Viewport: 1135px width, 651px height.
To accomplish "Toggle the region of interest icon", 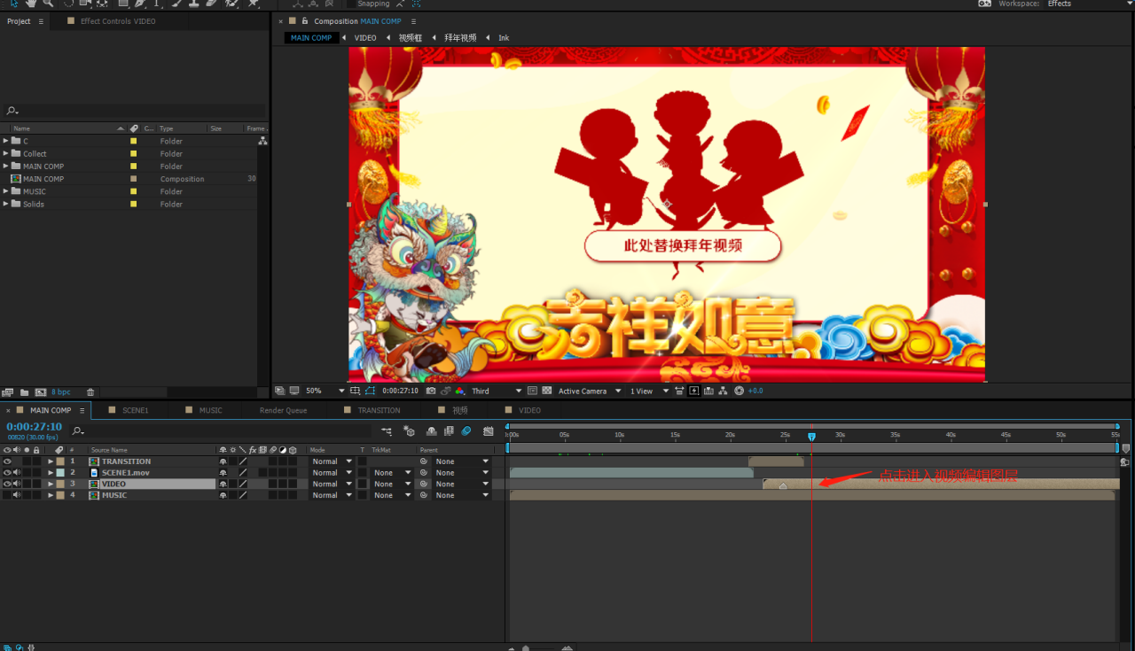I will (x=371, y=391).
